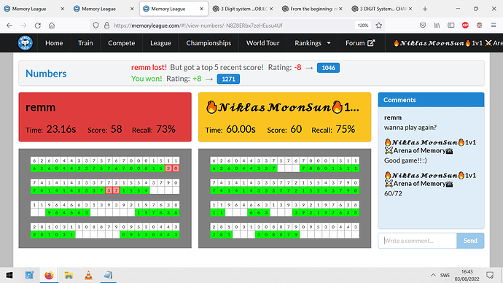Click the browser forward arrow

tap(23, 26)
